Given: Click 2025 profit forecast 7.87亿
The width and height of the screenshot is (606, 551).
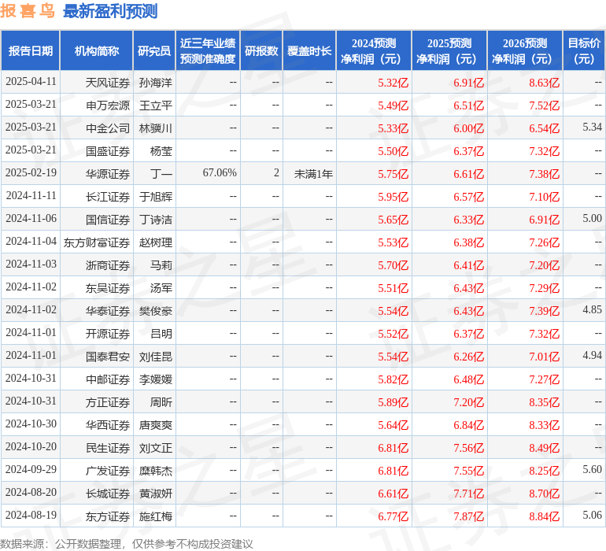Looking at the screenshot, I should [469, 516].
